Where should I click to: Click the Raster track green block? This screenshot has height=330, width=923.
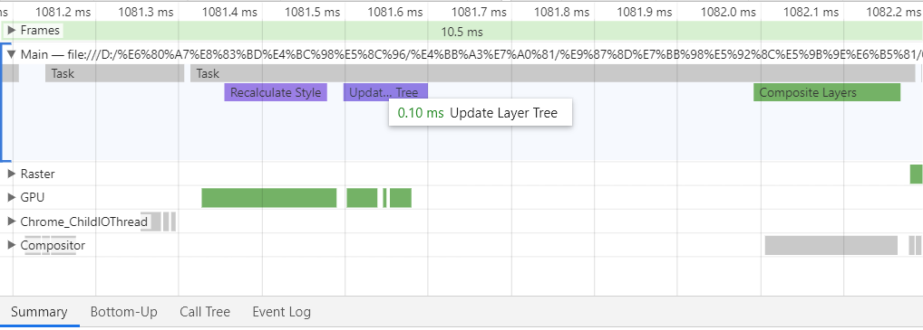click(x=916, y=174)
